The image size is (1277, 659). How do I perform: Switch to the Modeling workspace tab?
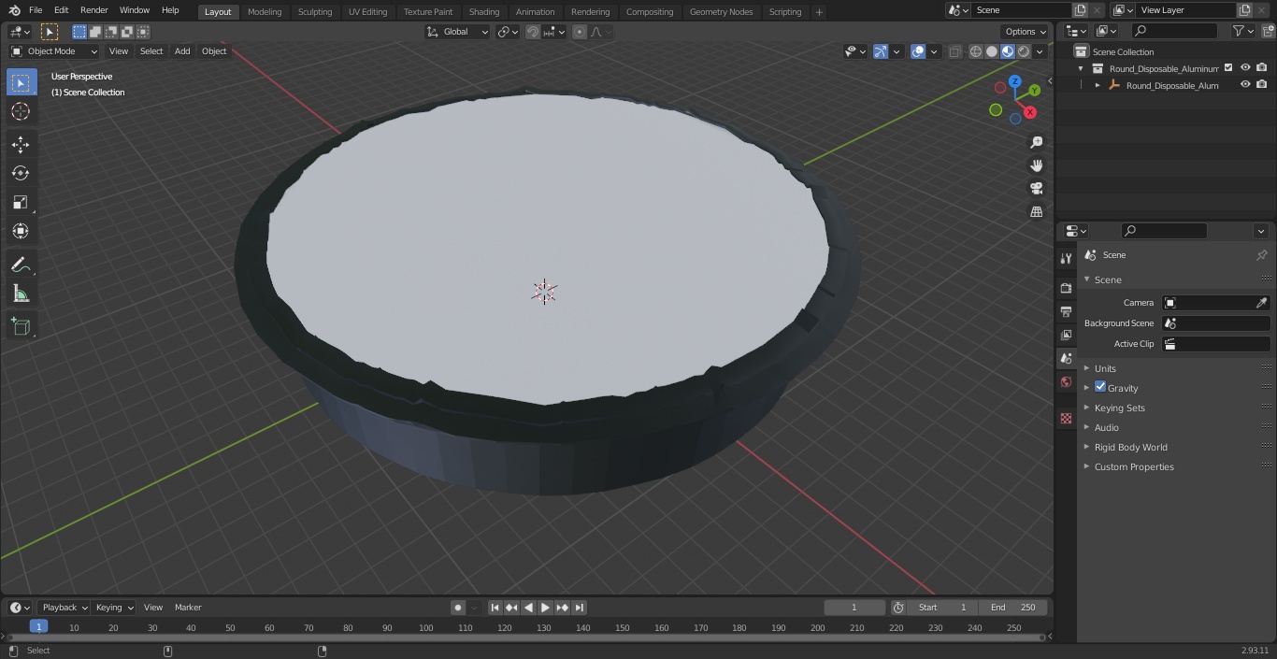point(265,11)
